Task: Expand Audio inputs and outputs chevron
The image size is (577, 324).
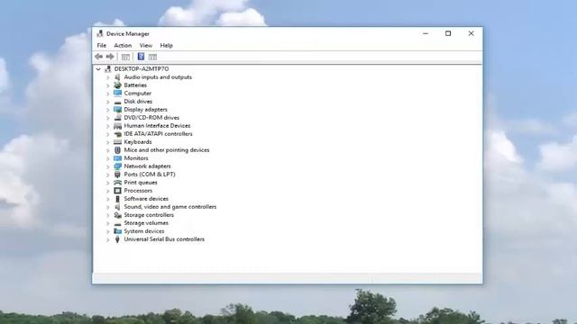Action: coord(108,77)
